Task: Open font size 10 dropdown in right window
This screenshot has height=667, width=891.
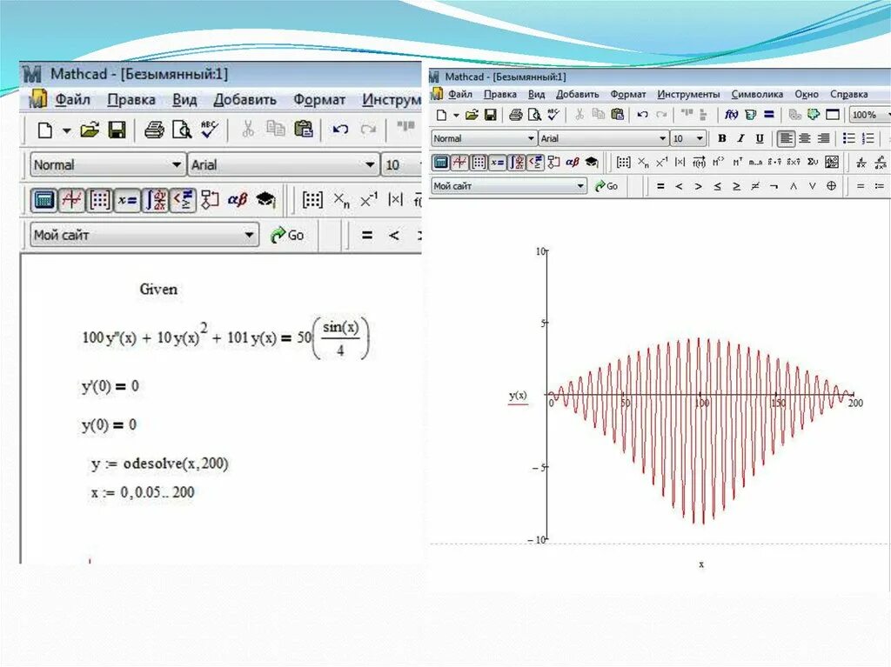Action: [x=689, y=138]
